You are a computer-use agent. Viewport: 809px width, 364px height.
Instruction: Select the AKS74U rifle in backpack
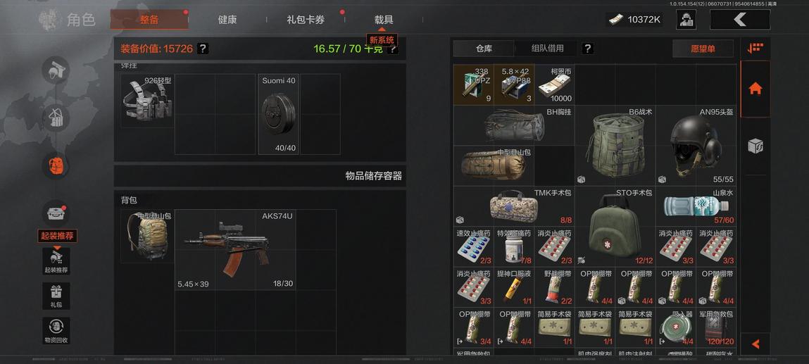[x=235, y=250]
